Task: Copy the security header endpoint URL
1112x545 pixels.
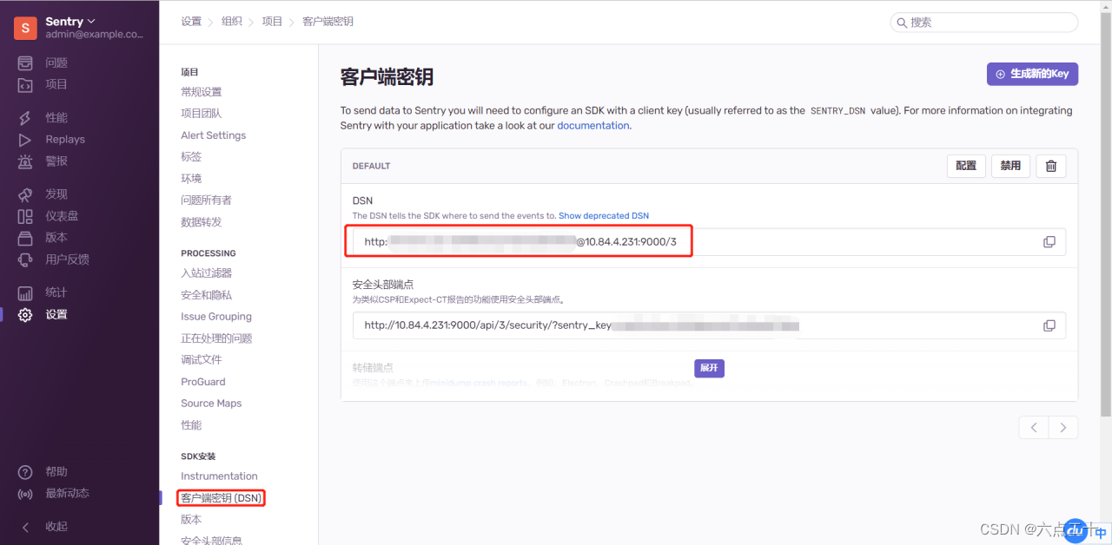Action: tap(1049, 325)
